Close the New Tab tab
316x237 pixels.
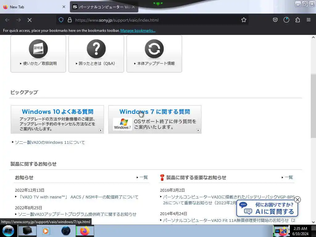click(x=64, y=7)
